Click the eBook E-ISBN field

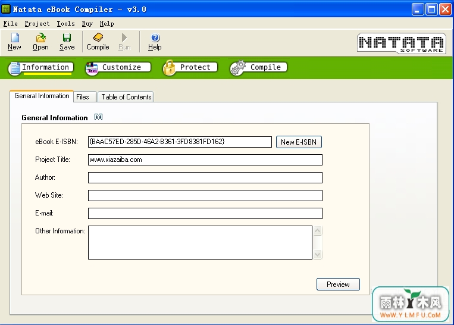180,142
